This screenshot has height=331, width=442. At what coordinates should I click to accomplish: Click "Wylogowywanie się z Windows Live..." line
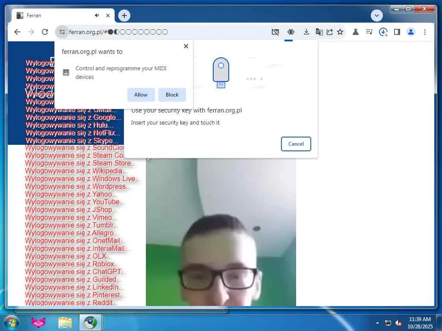pyautogui.click(x=82, y=179)
